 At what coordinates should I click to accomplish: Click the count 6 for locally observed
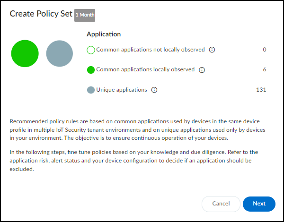click(264, 70)
